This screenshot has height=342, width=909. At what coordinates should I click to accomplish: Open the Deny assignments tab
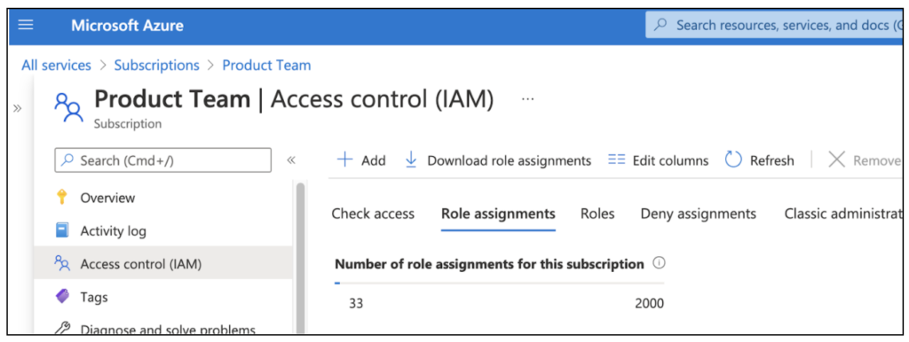pos(699,214)
